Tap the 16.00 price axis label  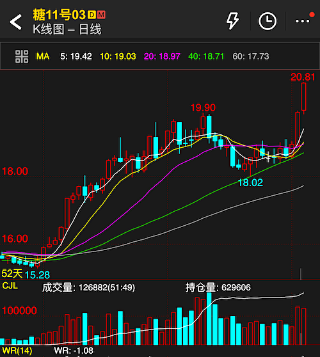15,239
